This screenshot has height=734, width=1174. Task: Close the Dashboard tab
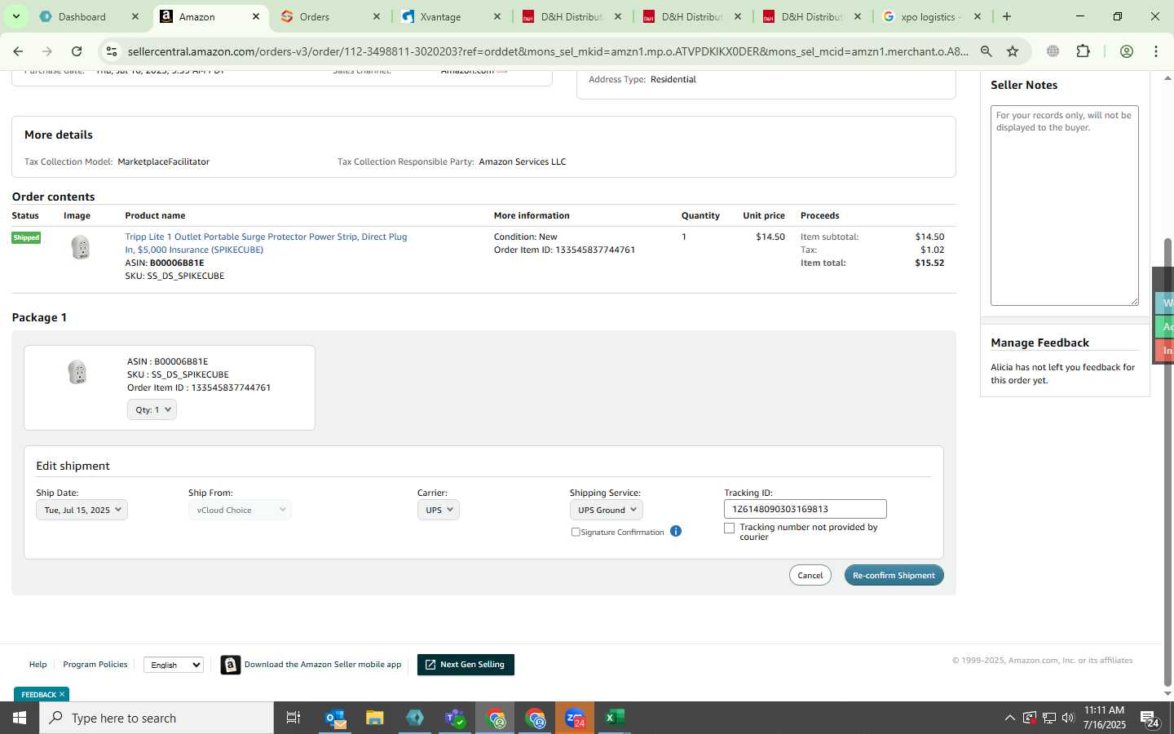pyautogui.click(x=135, y=16)
